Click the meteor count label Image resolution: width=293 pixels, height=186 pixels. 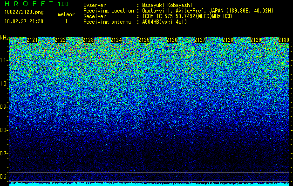coord(66,14)
